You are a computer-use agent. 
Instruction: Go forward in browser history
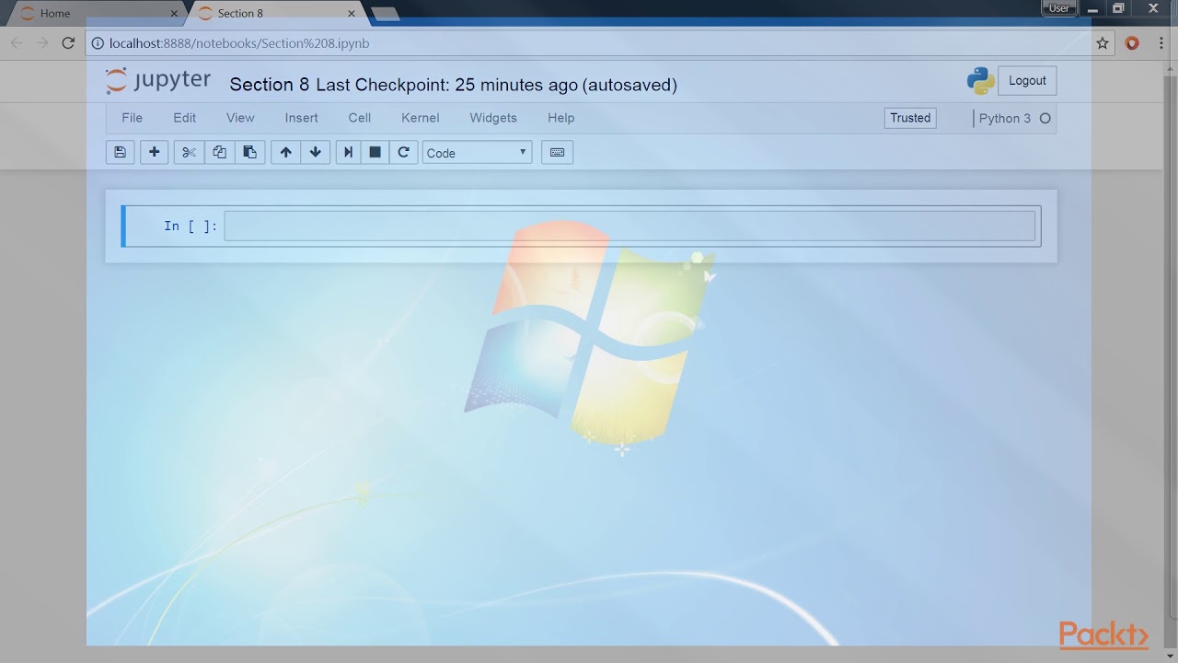[x=42, y=42]
